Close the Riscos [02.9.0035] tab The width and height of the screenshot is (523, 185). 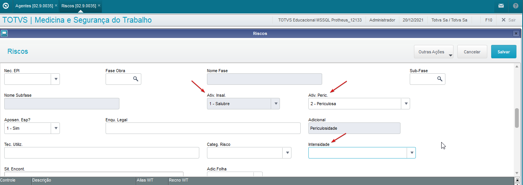(99, 6)
